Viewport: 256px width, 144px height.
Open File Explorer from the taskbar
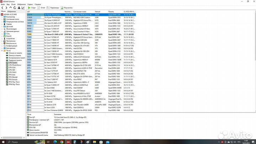[94, 142]
